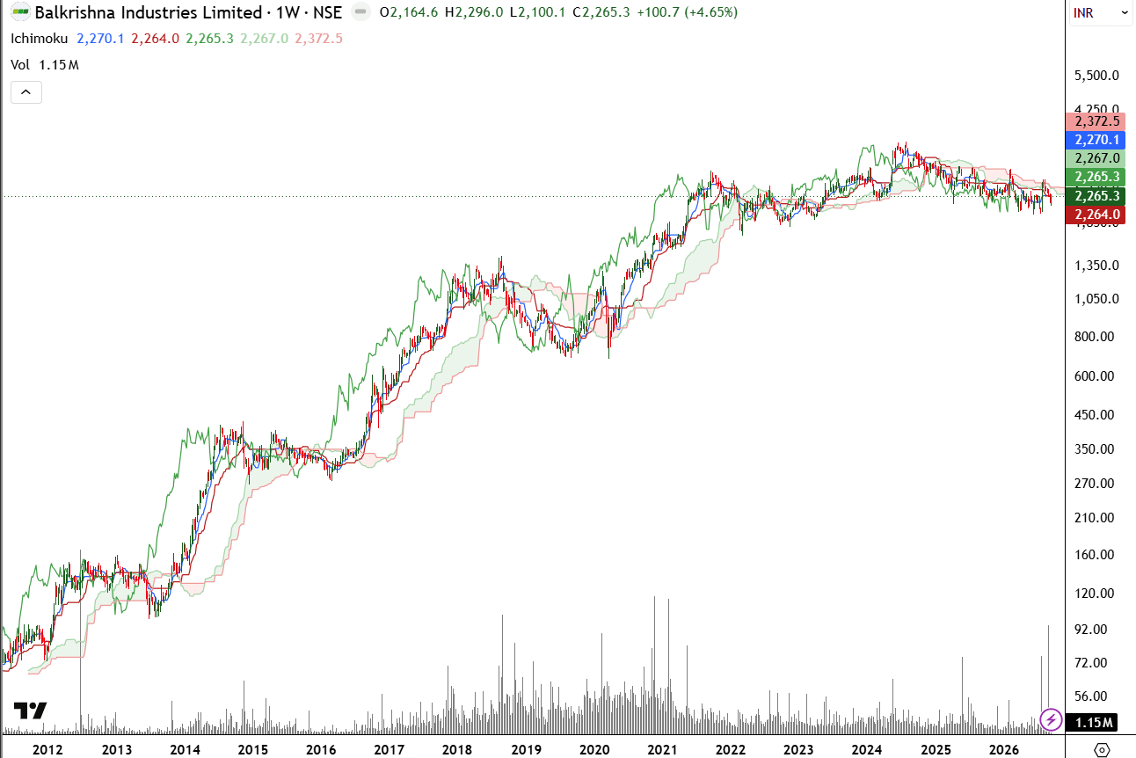Click the 2018 label on time axis

(458, 750)
